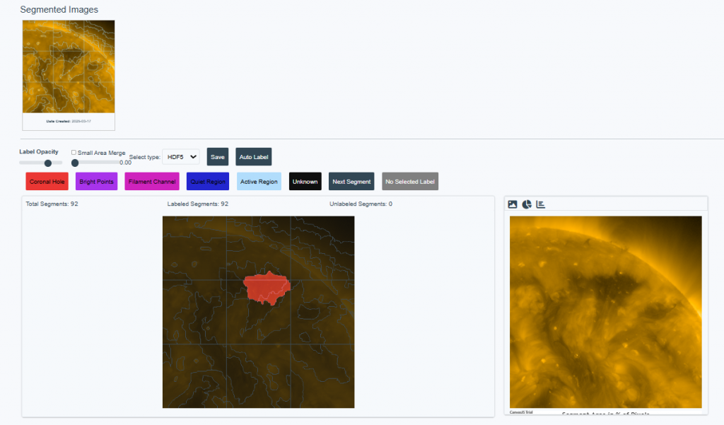Apply the Bright Points label

96,182
